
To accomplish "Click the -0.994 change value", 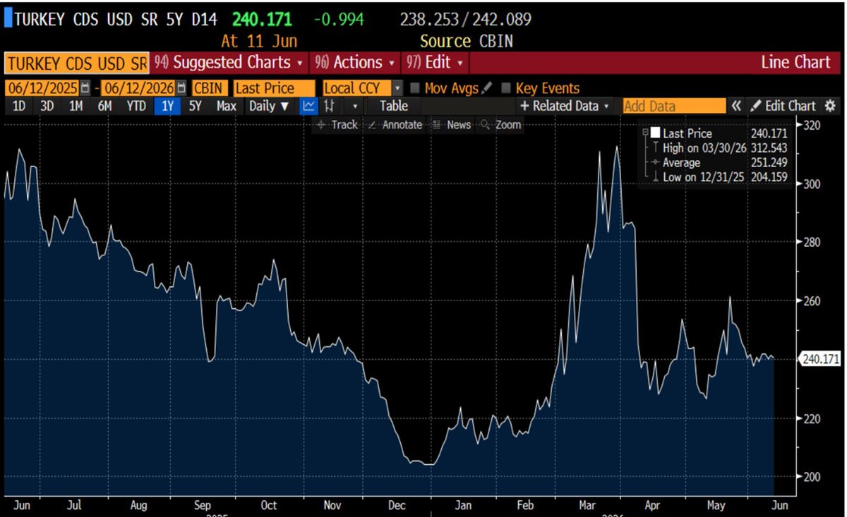I will pos(338,19).
